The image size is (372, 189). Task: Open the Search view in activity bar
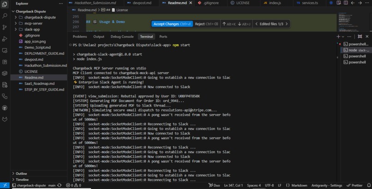point(5,16)
